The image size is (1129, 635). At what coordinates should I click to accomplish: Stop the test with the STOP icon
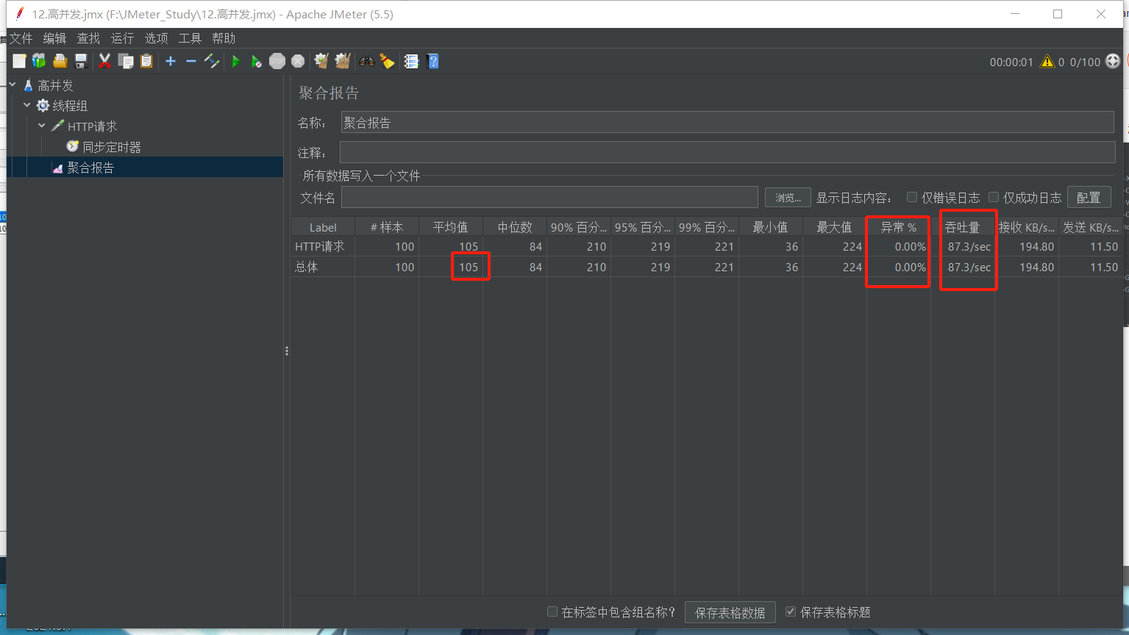point(277,61)
